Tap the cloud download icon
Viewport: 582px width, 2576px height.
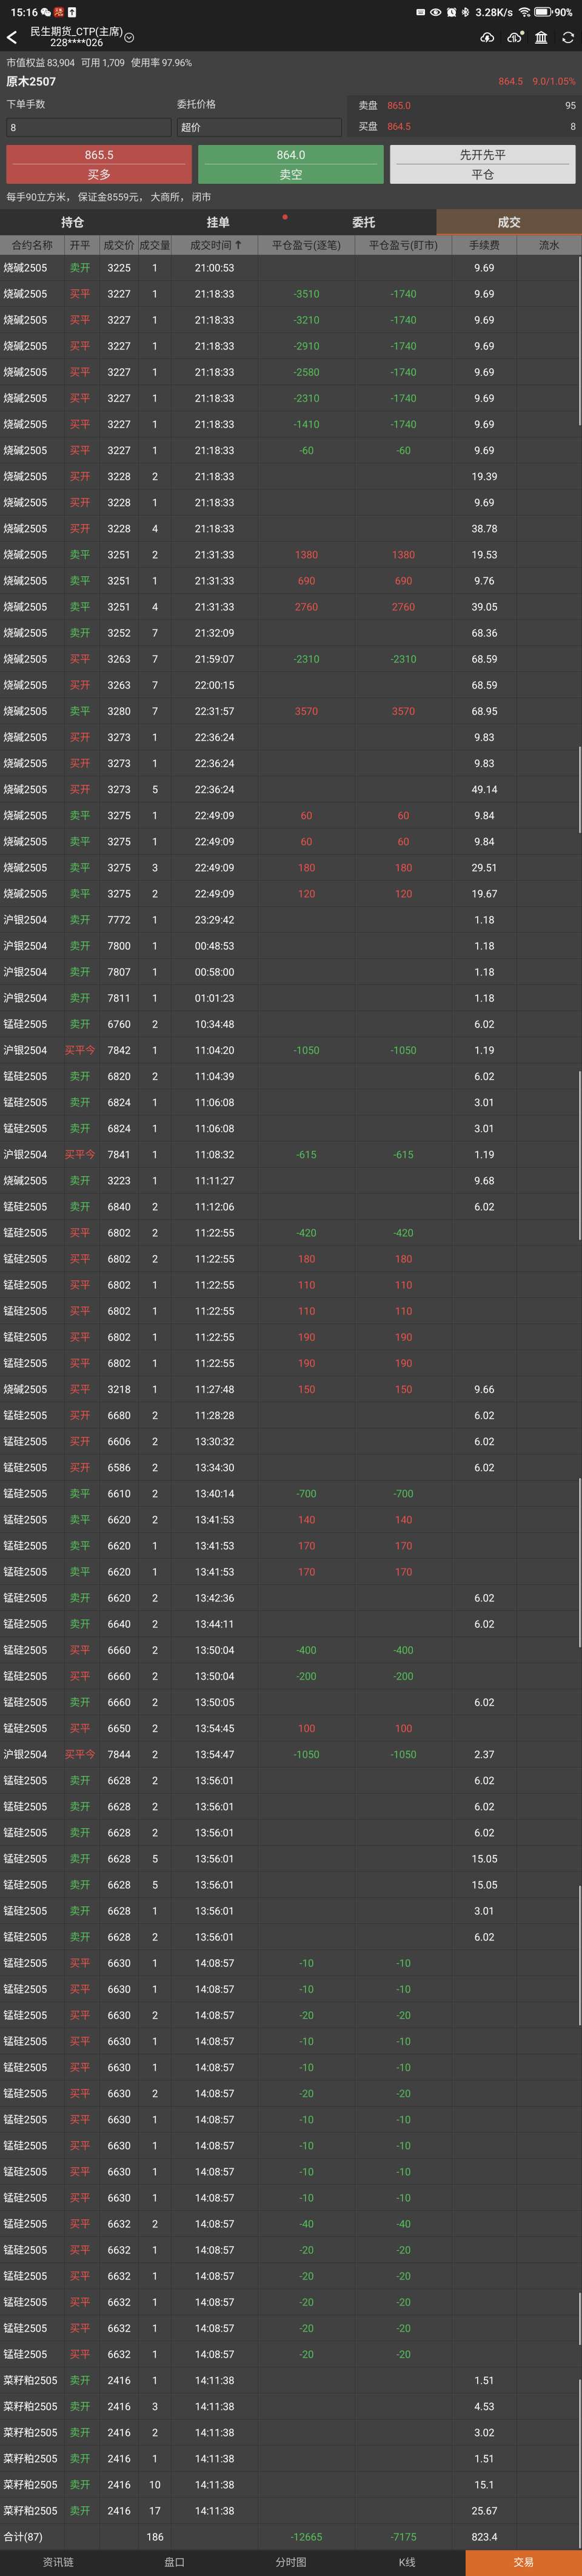point(487,38)
